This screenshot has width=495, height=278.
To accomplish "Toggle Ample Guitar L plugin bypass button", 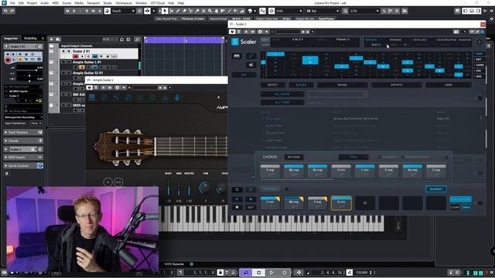I will point(90,87).
